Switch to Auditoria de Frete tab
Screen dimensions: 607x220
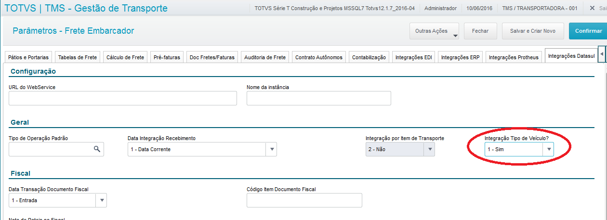tap(265, 57)
